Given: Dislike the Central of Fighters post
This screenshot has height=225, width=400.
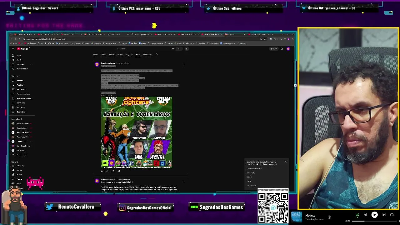Looking at the screenshot, I should pos(107,171).
